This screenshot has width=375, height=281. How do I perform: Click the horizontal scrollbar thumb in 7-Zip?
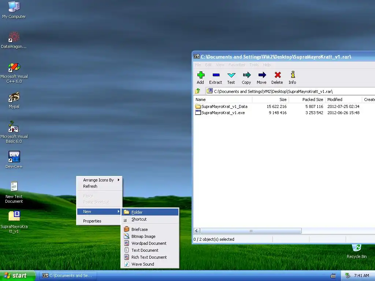pos(250,231)
